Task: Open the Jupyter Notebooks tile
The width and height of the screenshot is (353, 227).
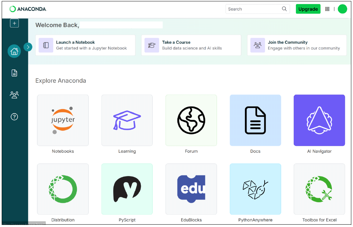Action: point(63,120)
